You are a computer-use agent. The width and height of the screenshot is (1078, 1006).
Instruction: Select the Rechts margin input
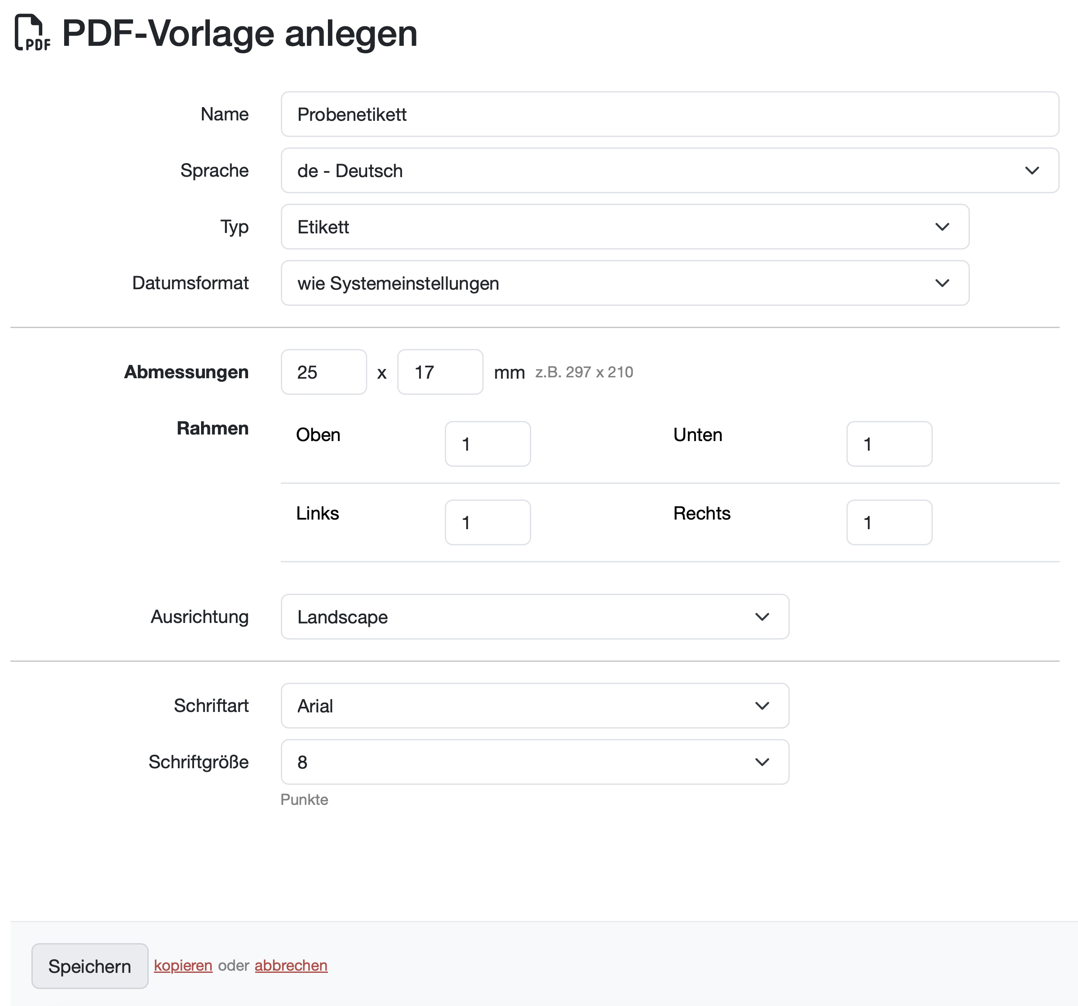[889, 523]
